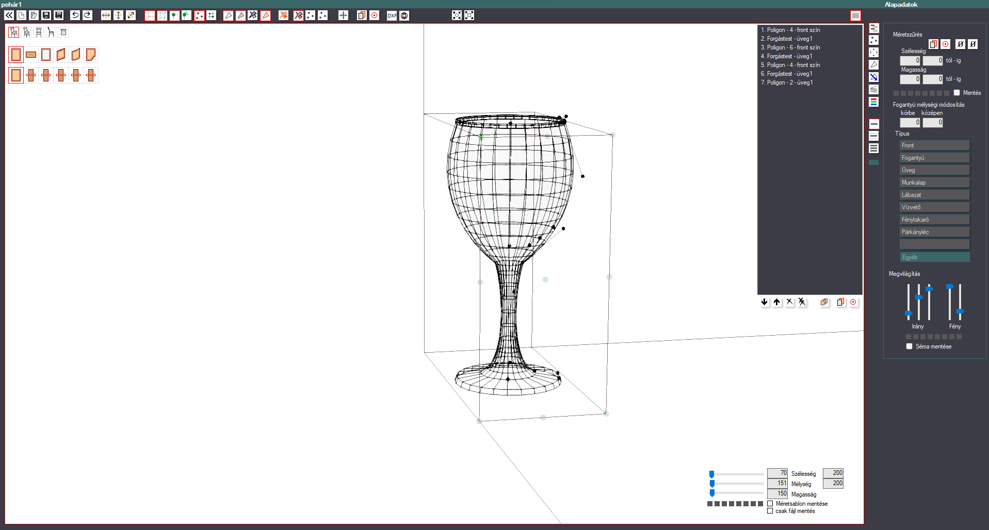Image resolution: width=989 pixels, height=530 pixels.
Task: Select vertical resize arrow tool
Action: pos(118,15)
